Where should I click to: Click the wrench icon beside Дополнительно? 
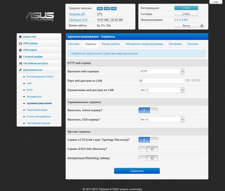20,70
